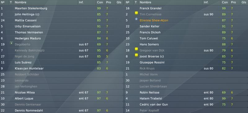Sort the left table by the Nombre column
248x113 pixels.
coord(20,2)
